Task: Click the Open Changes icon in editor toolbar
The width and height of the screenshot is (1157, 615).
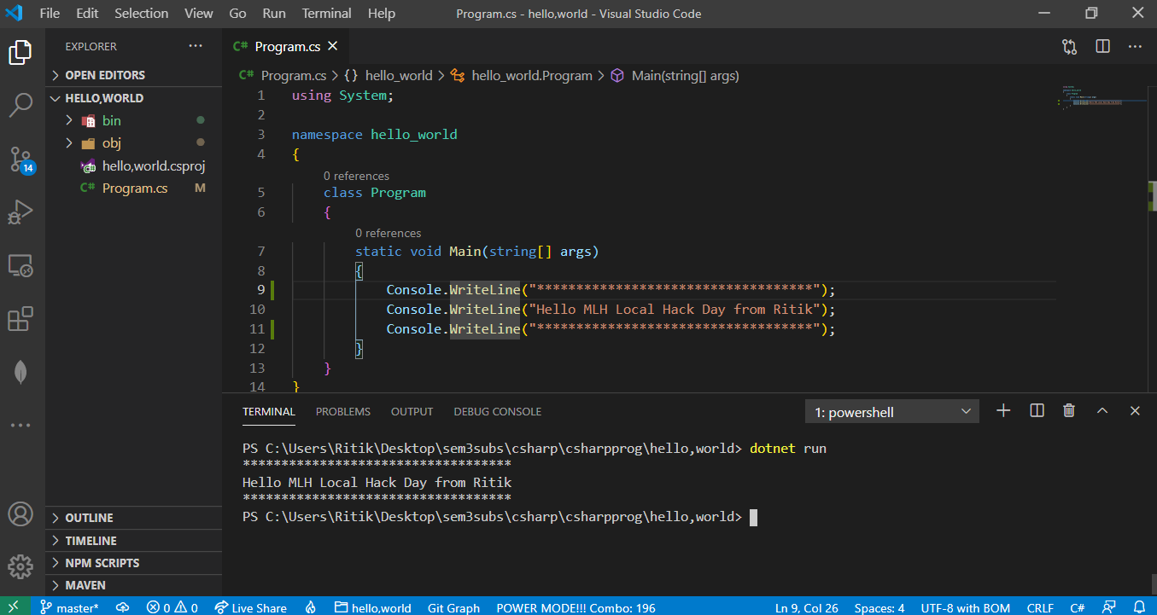Action: 1070,46
